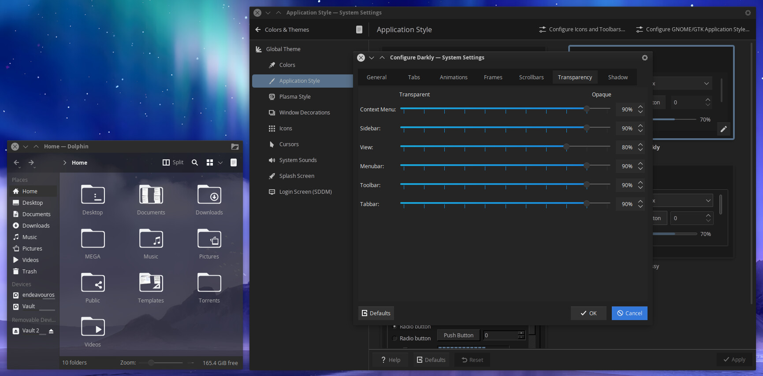Open Dolphin's hamburger menu icon
Screen dimensions: 763x376
pyautogui.click(x=234, y=162)
